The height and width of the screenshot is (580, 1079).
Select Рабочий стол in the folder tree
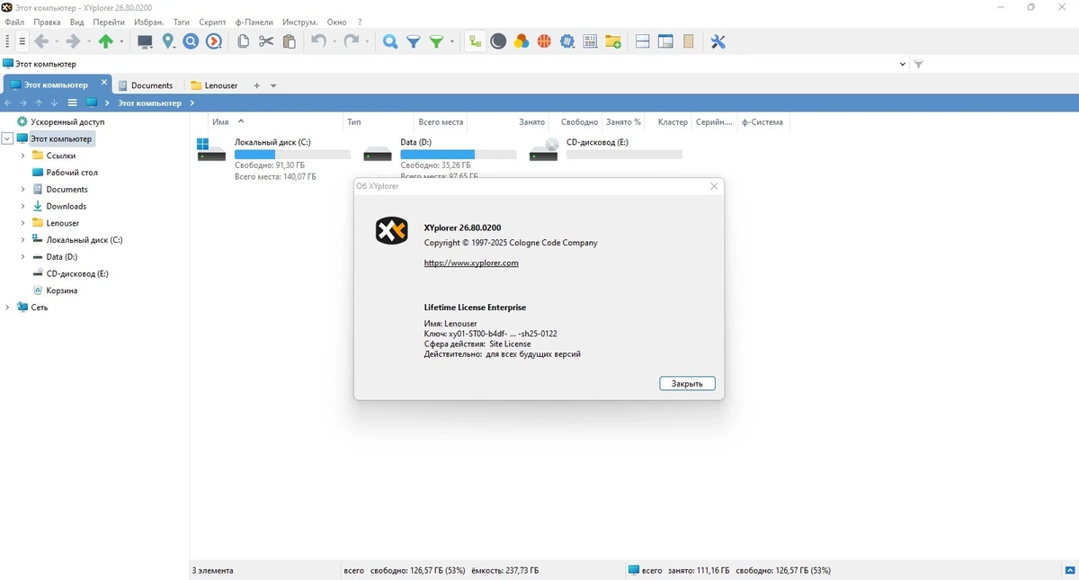72,173
